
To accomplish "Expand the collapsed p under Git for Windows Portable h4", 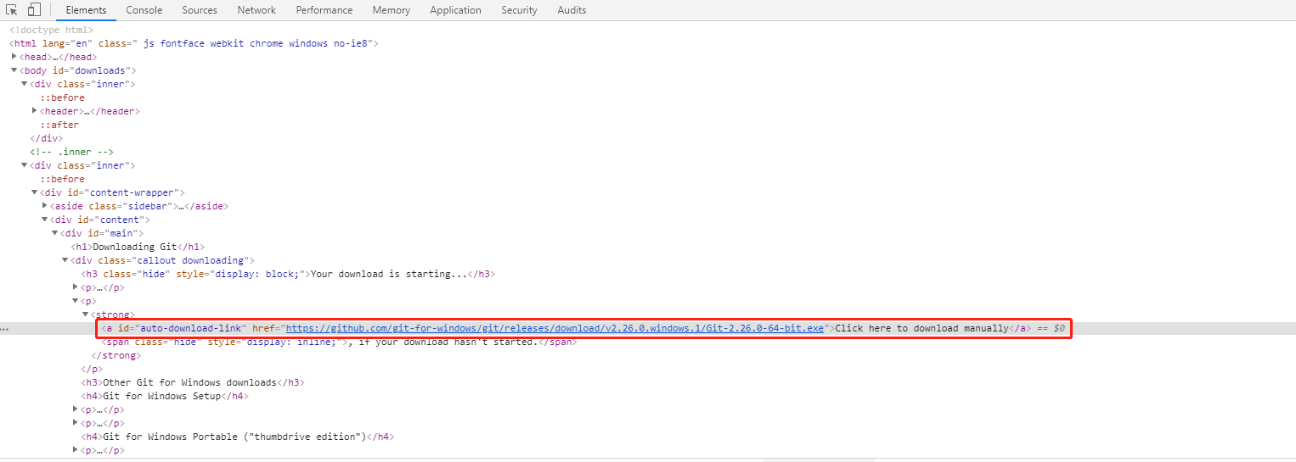I will [76, 450].
